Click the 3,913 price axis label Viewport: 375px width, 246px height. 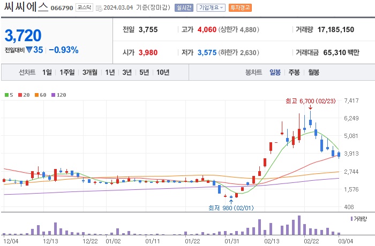click(351, 153)
